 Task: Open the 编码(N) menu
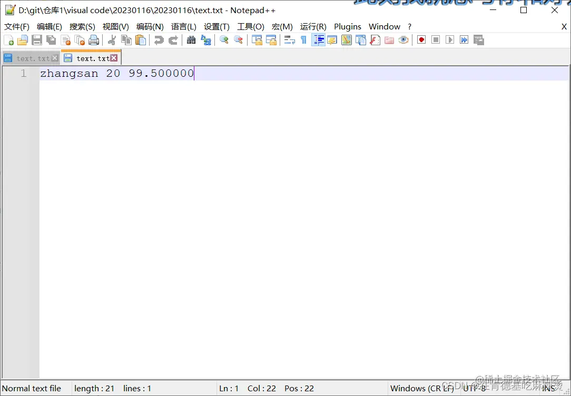150,26
